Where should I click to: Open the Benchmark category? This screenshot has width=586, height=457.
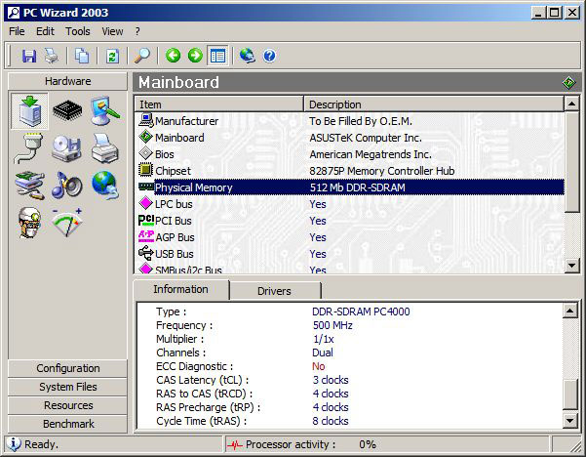click(67, 424)
